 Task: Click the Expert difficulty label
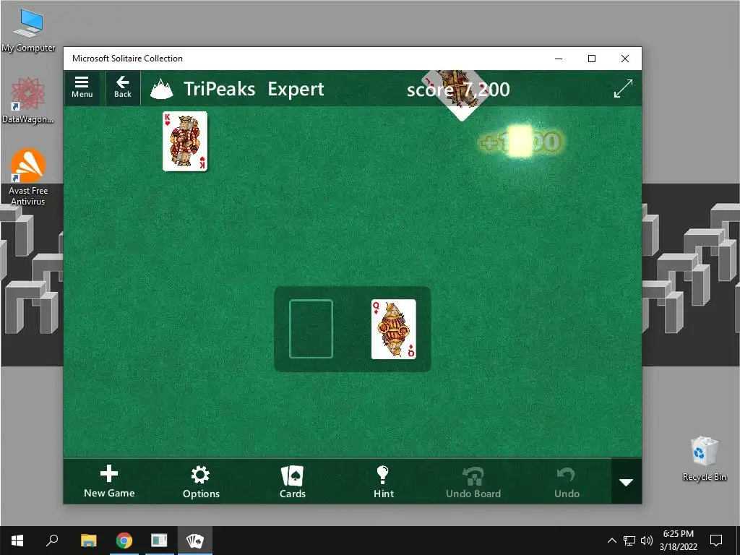click(x=296, y=89)
